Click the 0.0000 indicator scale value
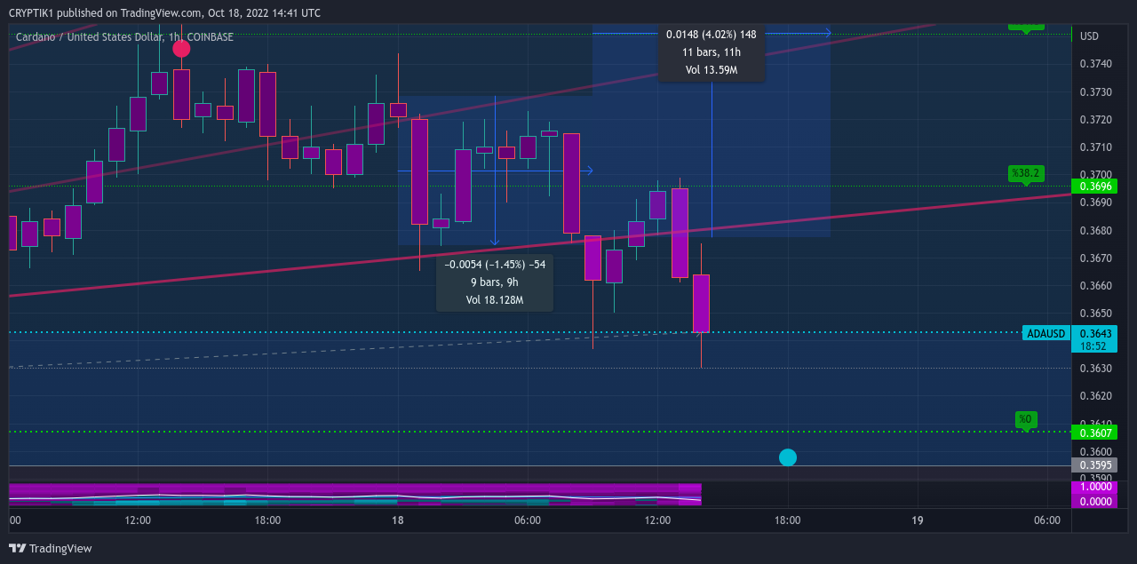Screen dimensions: 1137x564 (x=1095, y=501)
